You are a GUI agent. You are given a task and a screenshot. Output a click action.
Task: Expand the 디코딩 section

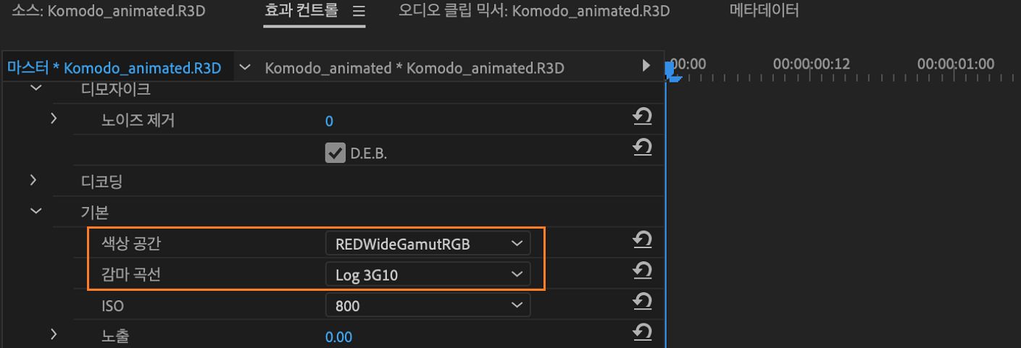pyautogui.click(x=33, y=179)
